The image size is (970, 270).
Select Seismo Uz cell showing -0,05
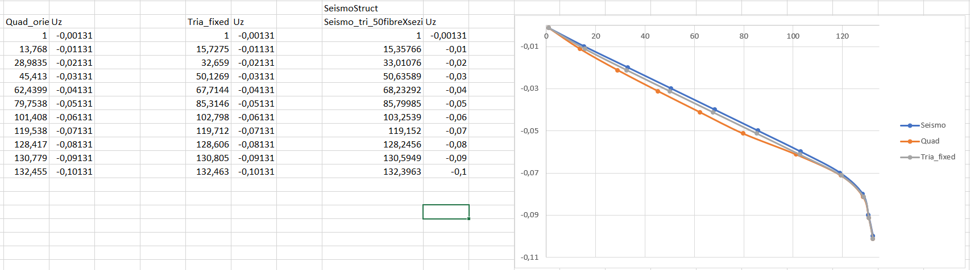pyautogui.click(x=446, y=103)
